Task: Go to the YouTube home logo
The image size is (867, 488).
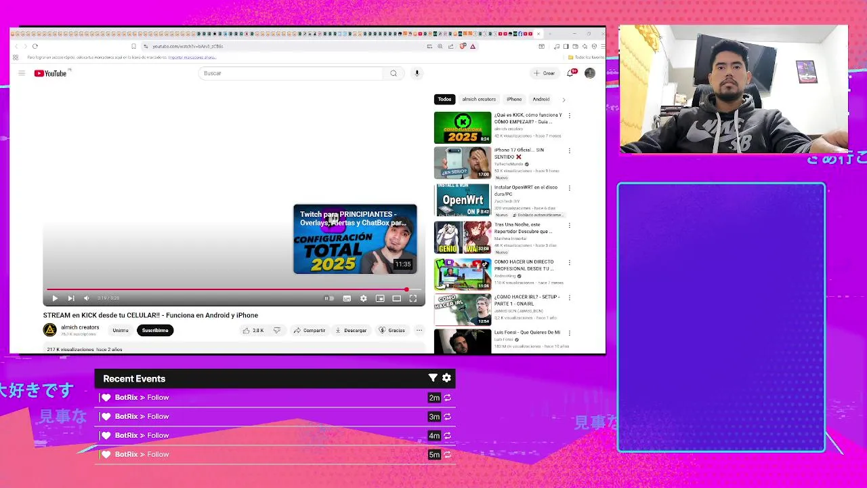Action: coord(51,73)
